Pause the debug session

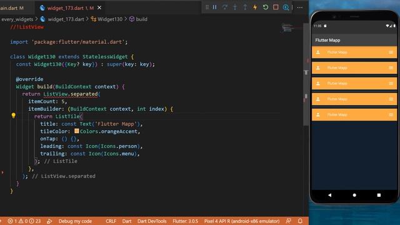pos(215,7)
